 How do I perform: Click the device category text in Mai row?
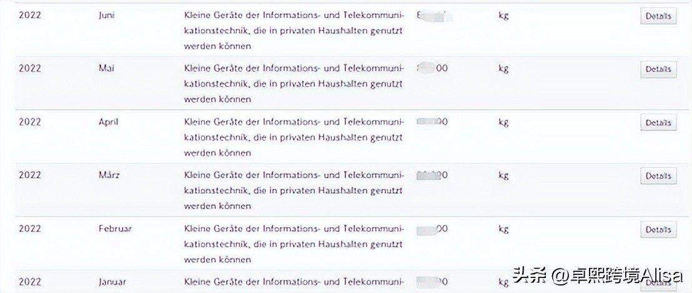(294, 84)
